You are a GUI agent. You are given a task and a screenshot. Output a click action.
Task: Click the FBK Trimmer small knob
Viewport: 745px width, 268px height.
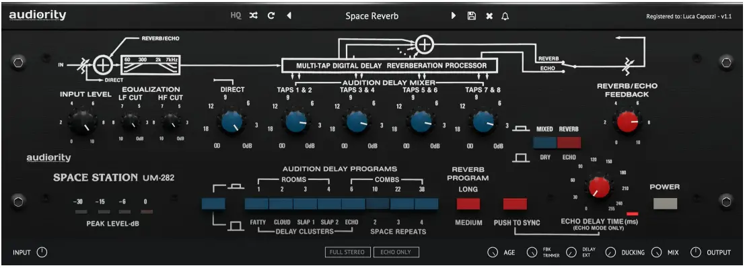(532, 253)
